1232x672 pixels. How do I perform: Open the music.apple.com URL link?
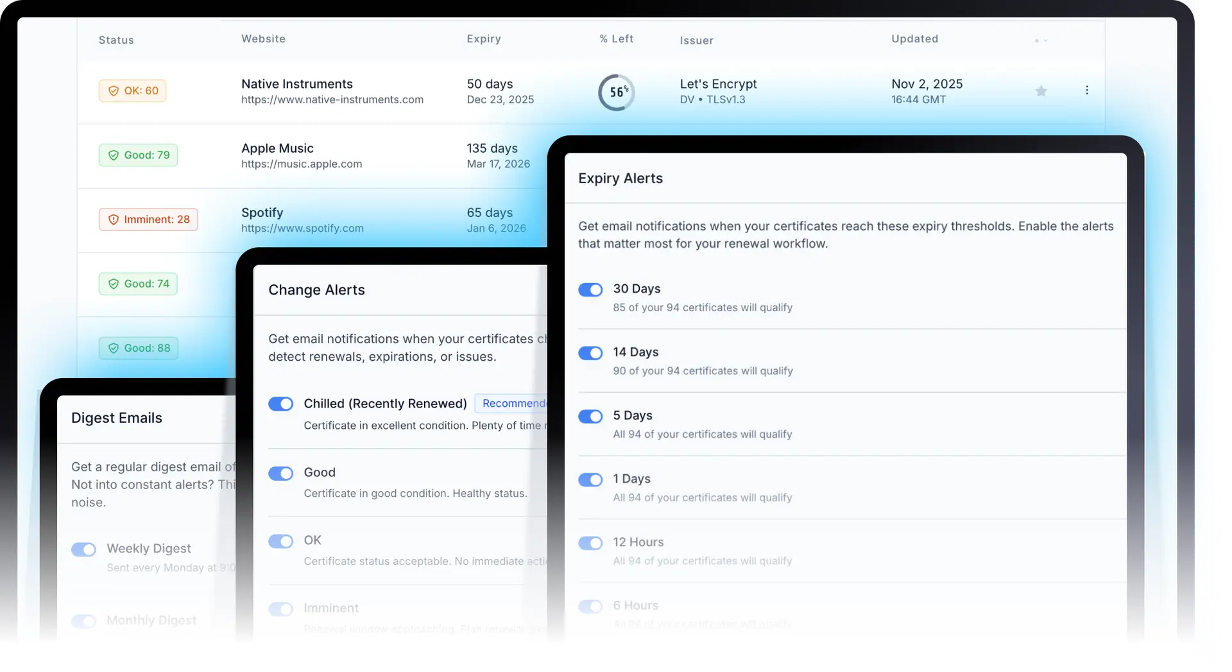click(302, 164)
